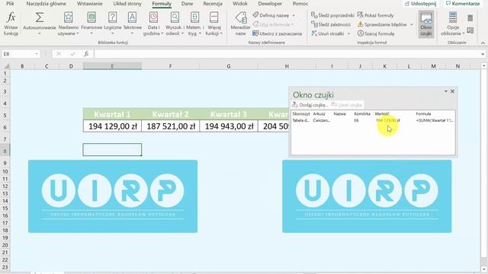Click the vertical scrollbar up arrow

point(483,66)
